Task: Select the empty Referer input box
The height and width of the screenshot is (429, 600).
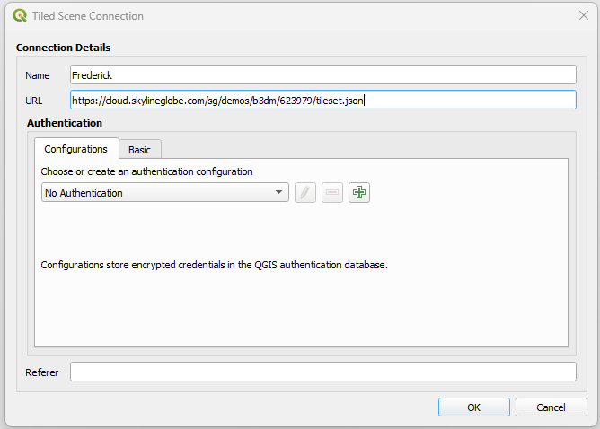Action: click(x=323, y=372)
